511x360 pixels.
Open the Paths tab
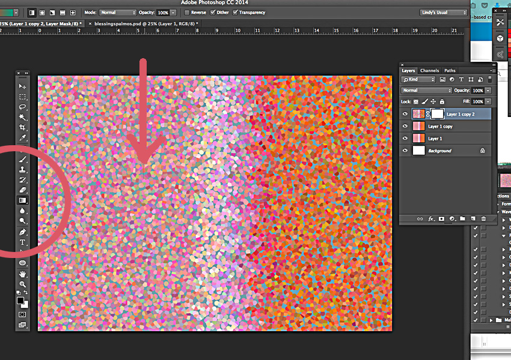pos(450,70)
